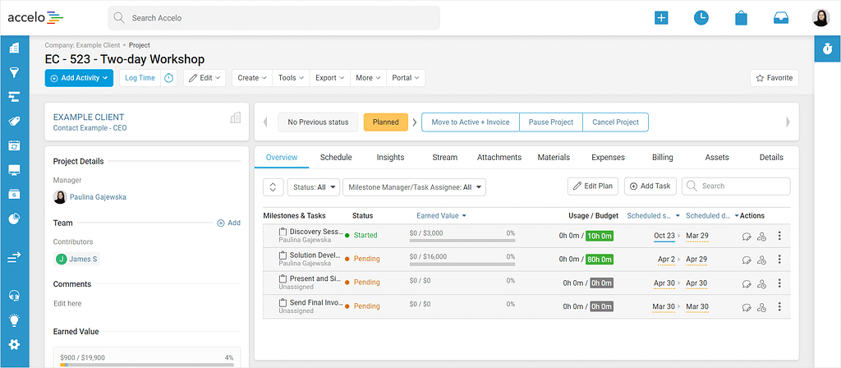Screen dimensions: 841x368
Task: Click the company building icon in Example Client card
Action: (x=236, y=117)
